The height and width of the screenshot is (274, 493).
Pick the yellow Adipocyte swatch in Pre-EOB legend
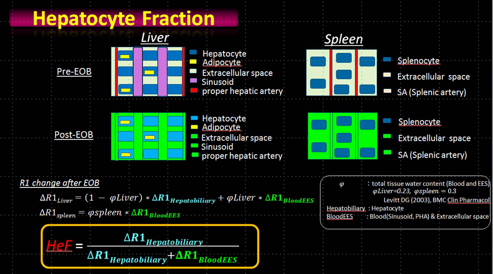pos(193,62)
